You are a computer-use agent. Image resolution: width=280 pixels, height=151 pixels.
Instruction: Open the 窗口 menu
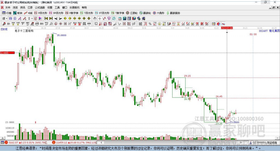65,7
